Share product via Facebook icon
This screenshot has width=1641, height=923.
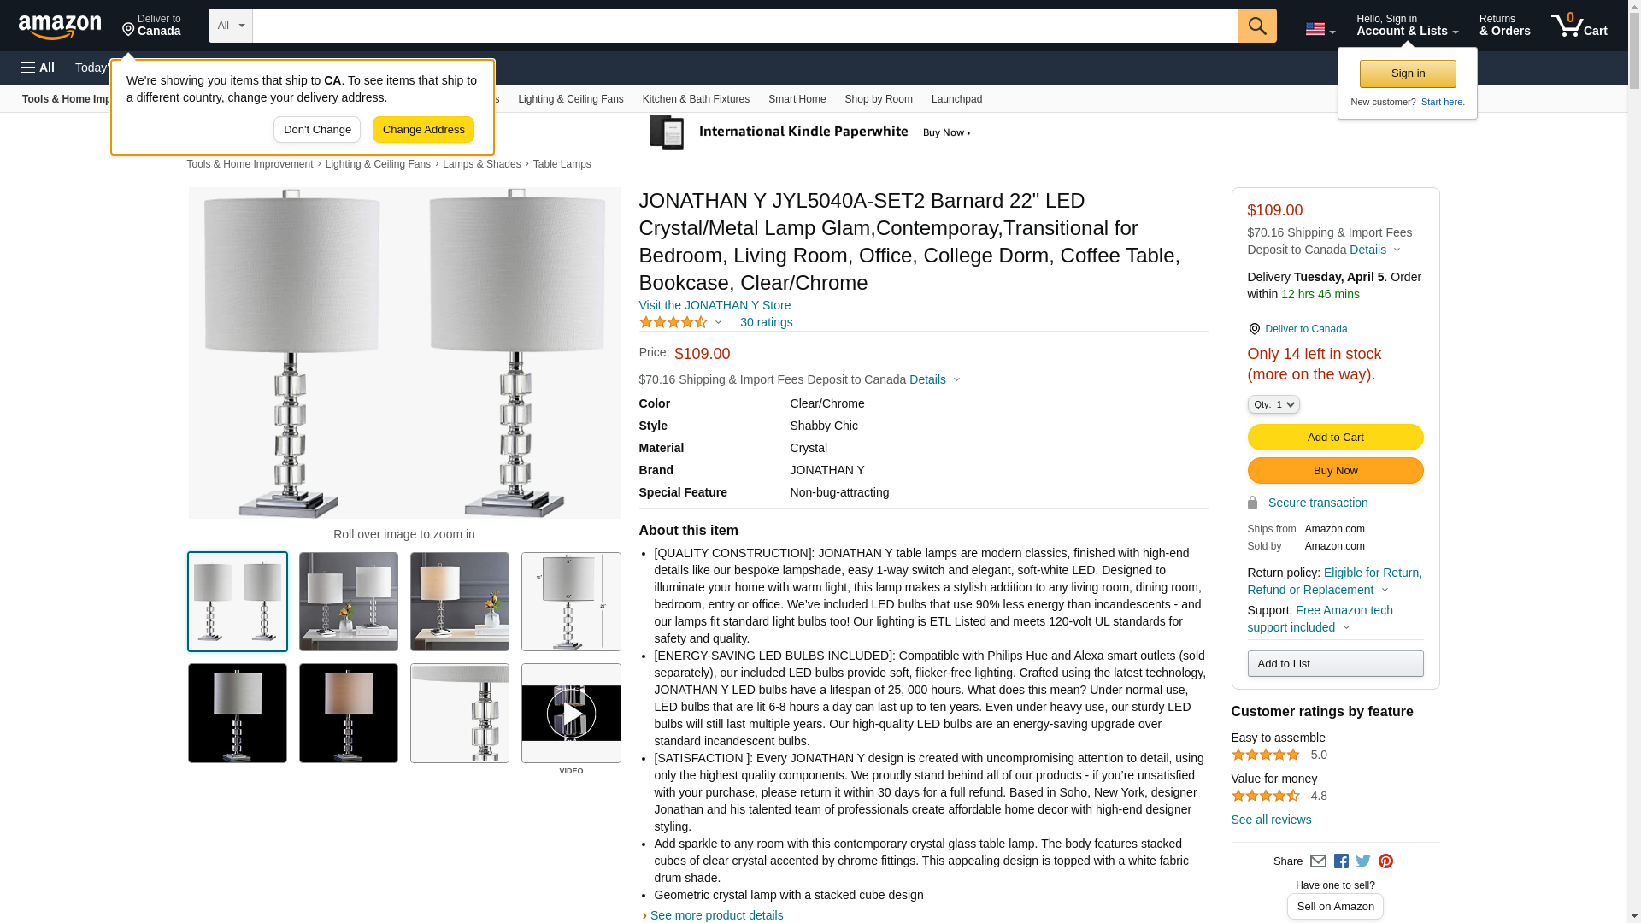(1340, 861)
